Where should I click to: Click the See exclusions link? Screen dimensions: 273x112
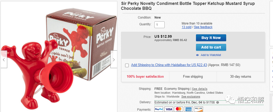(x=191, y=97)
